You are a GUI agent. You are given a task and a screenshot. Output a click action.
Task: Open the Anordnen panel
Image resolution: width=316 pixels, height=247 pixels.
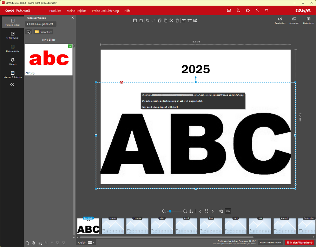coord(294,21)
